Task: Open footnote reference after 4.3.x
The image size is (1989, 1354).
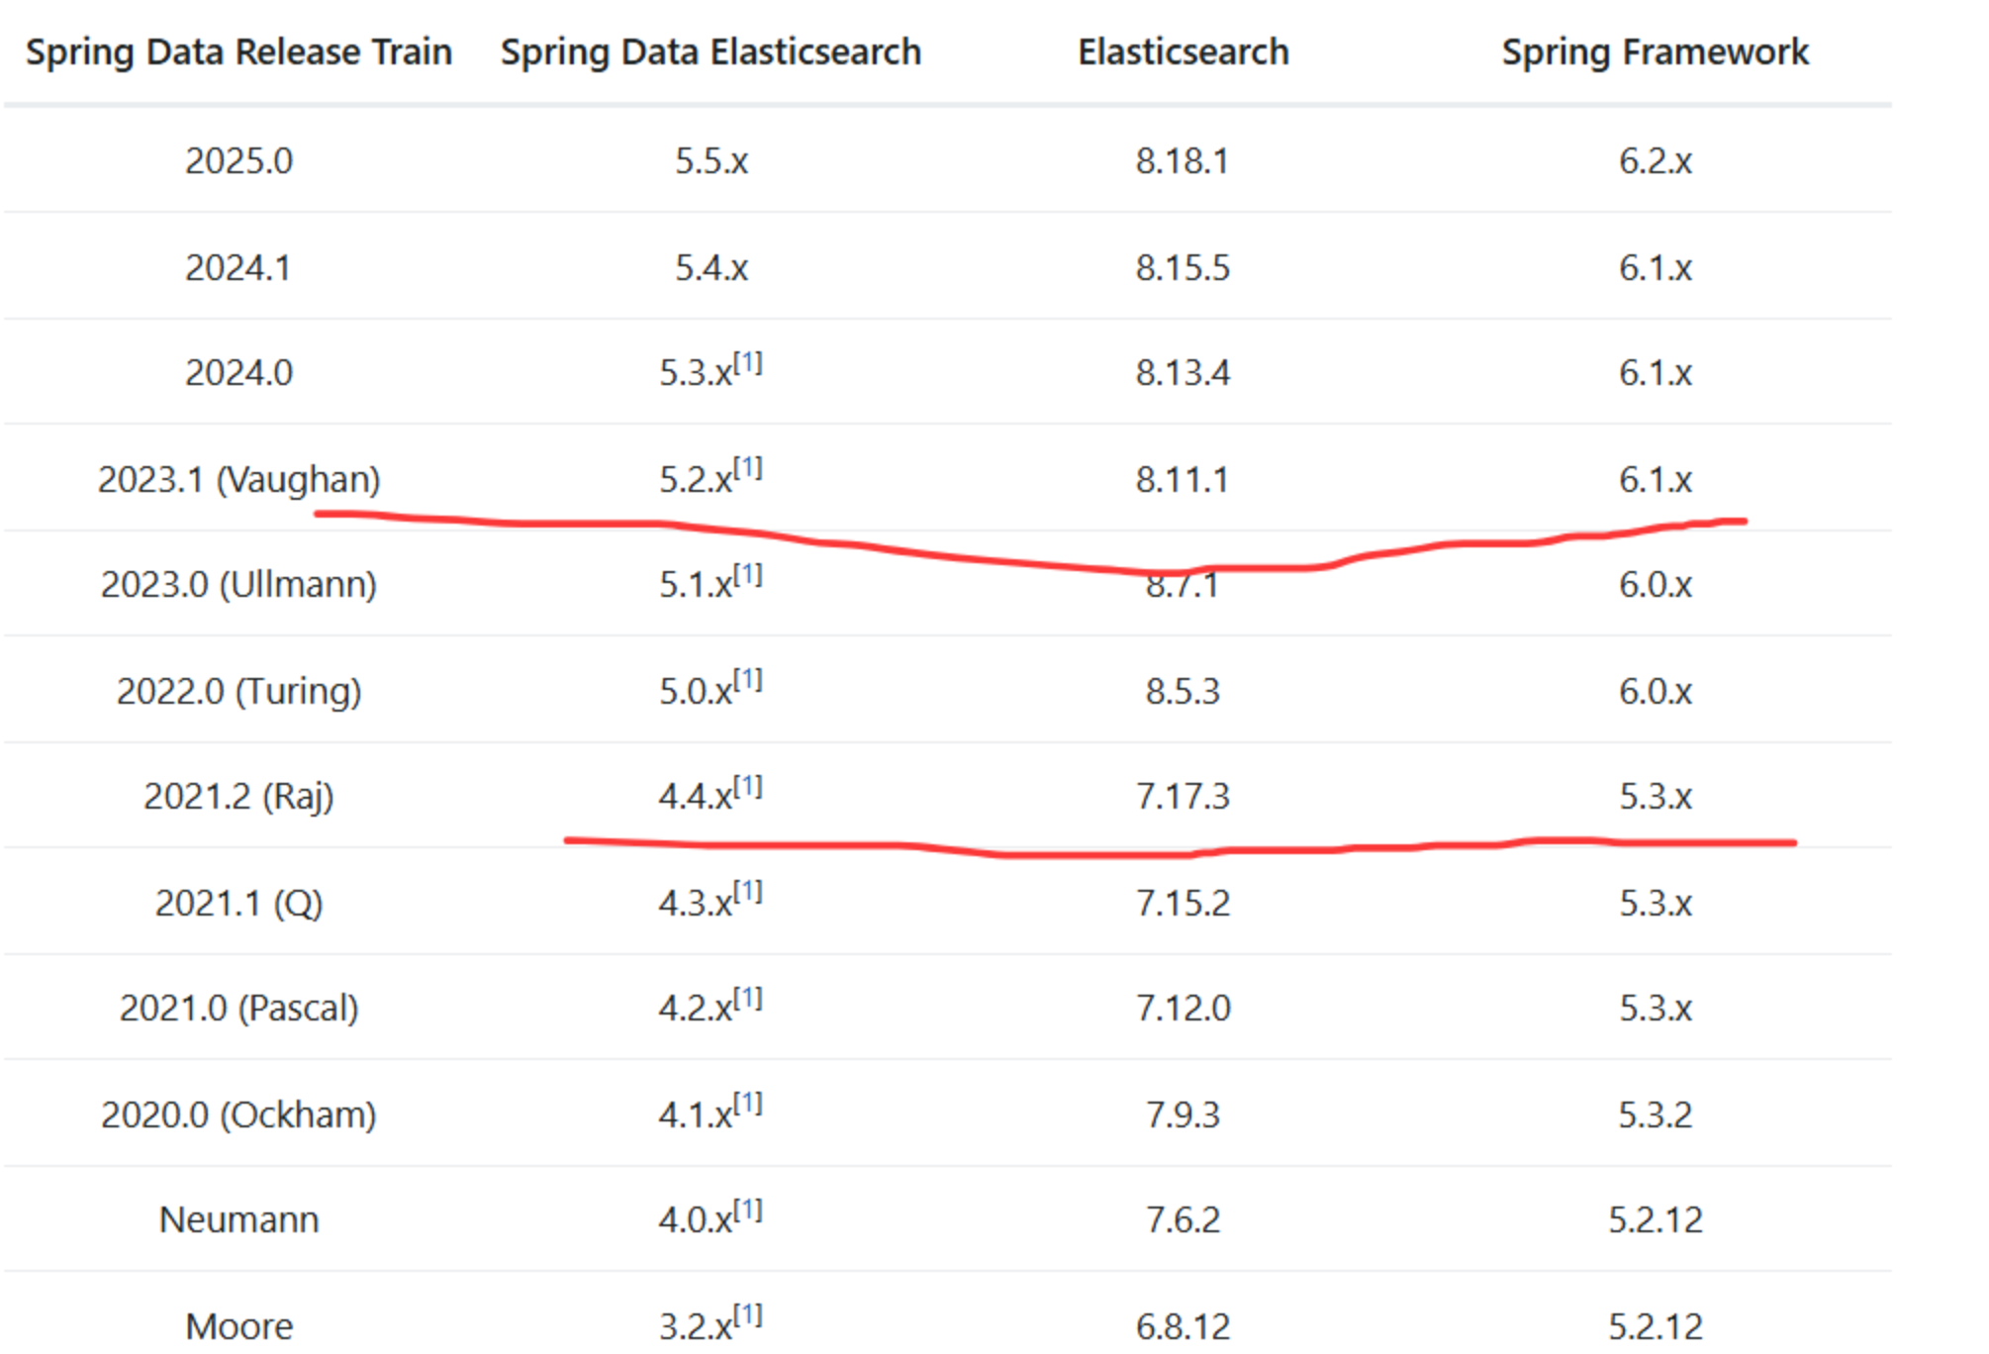Action: (x=748, y=893)
